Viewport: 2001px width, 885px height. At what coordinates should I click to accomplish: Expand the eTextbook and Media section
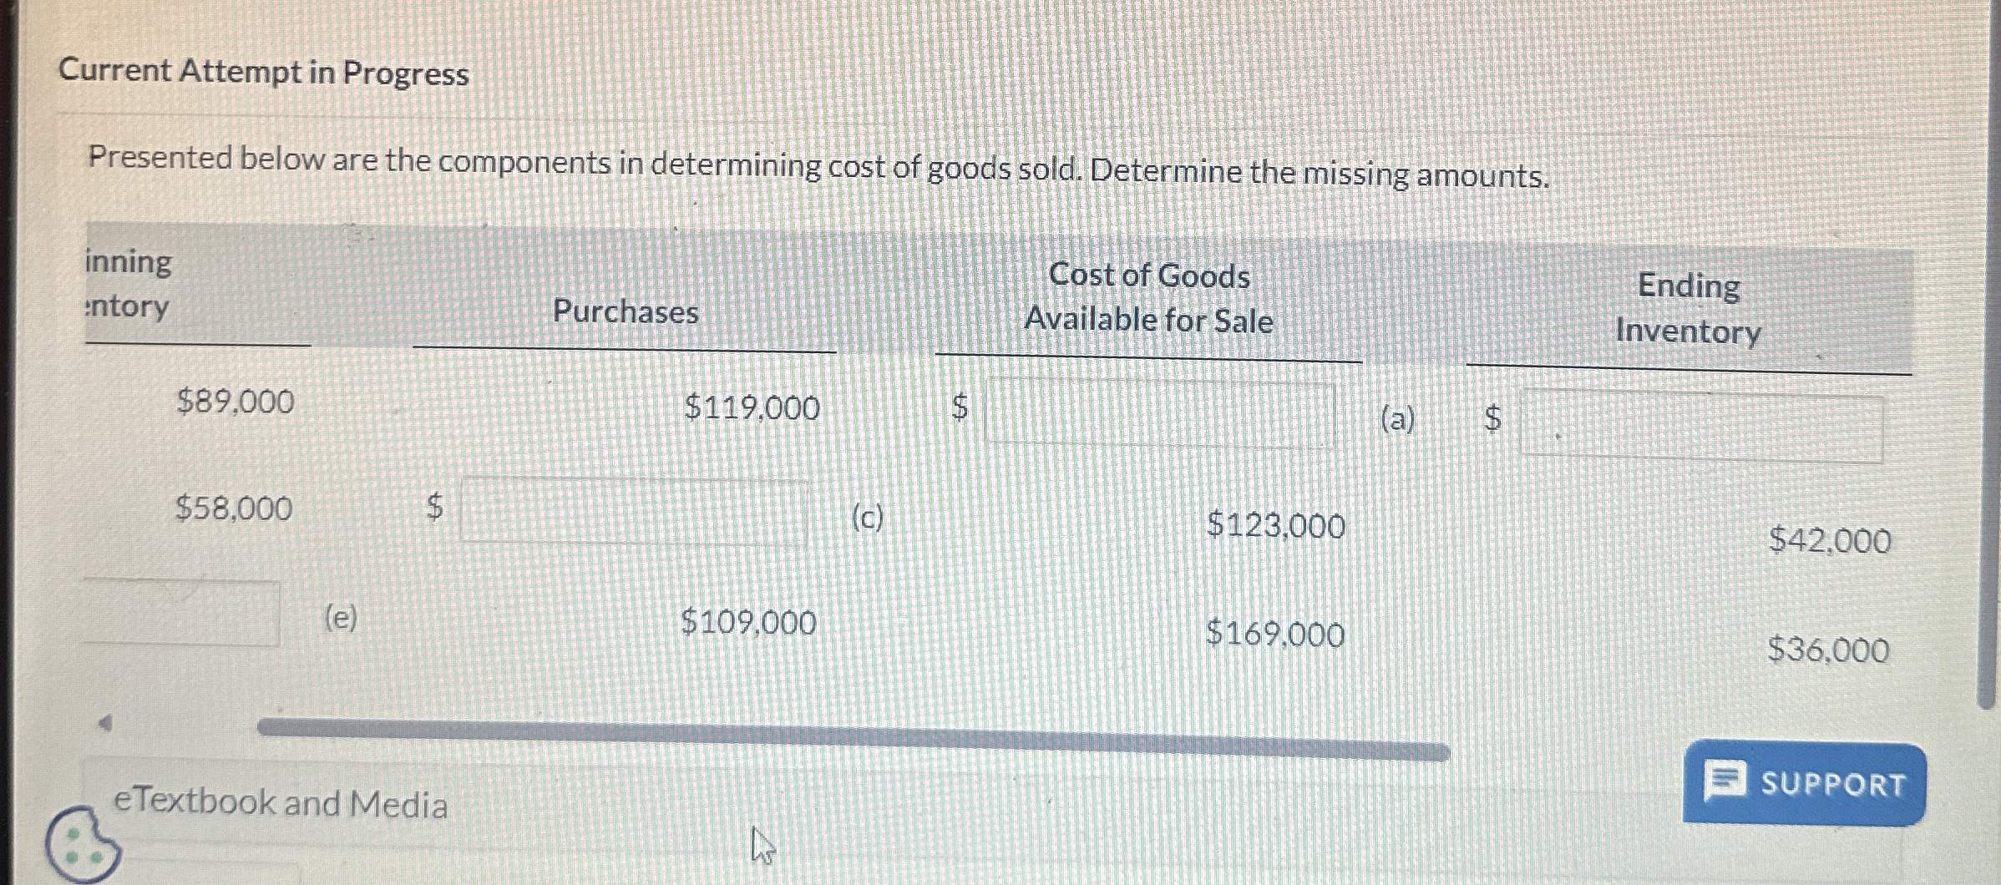click(281, 803)
